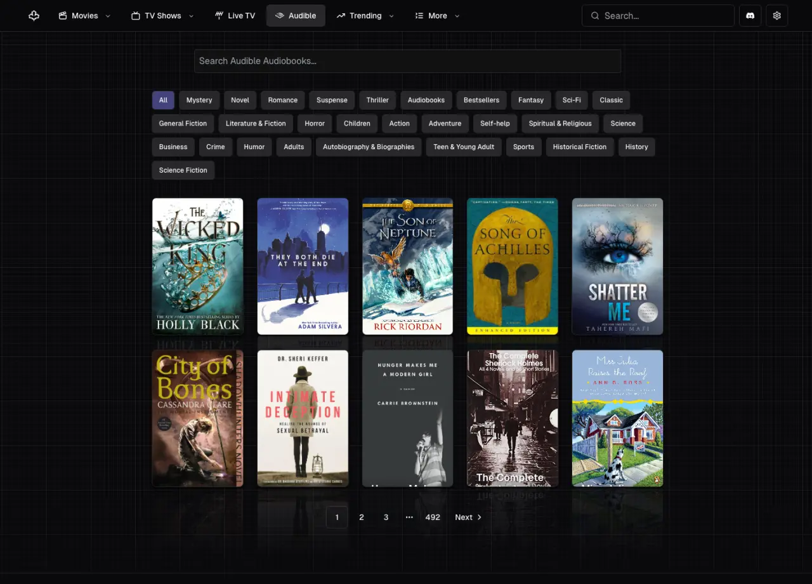Open the settings gear icon
Screen dimensions: 812x584
click(x=777, y=16)
